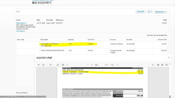
Task: Open the PDF table of contents icon
Action: coord(39,65)
